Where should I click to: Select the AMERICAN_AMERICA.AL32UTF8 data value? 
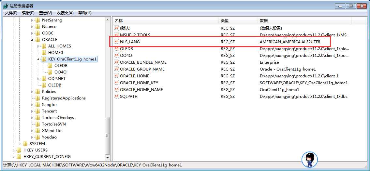(x=290, y=42)
